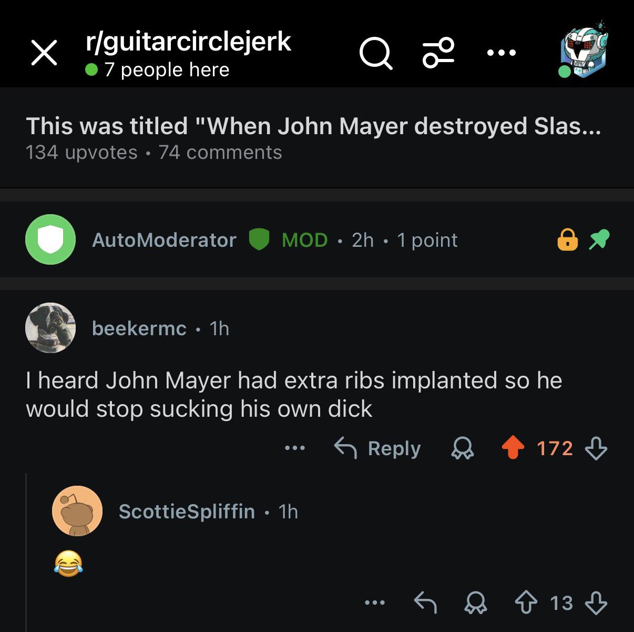Screen dimensions: 634x632
Task: Open the overflow menu on ScottieSpliffin's reply
Action: click(375, 603)
